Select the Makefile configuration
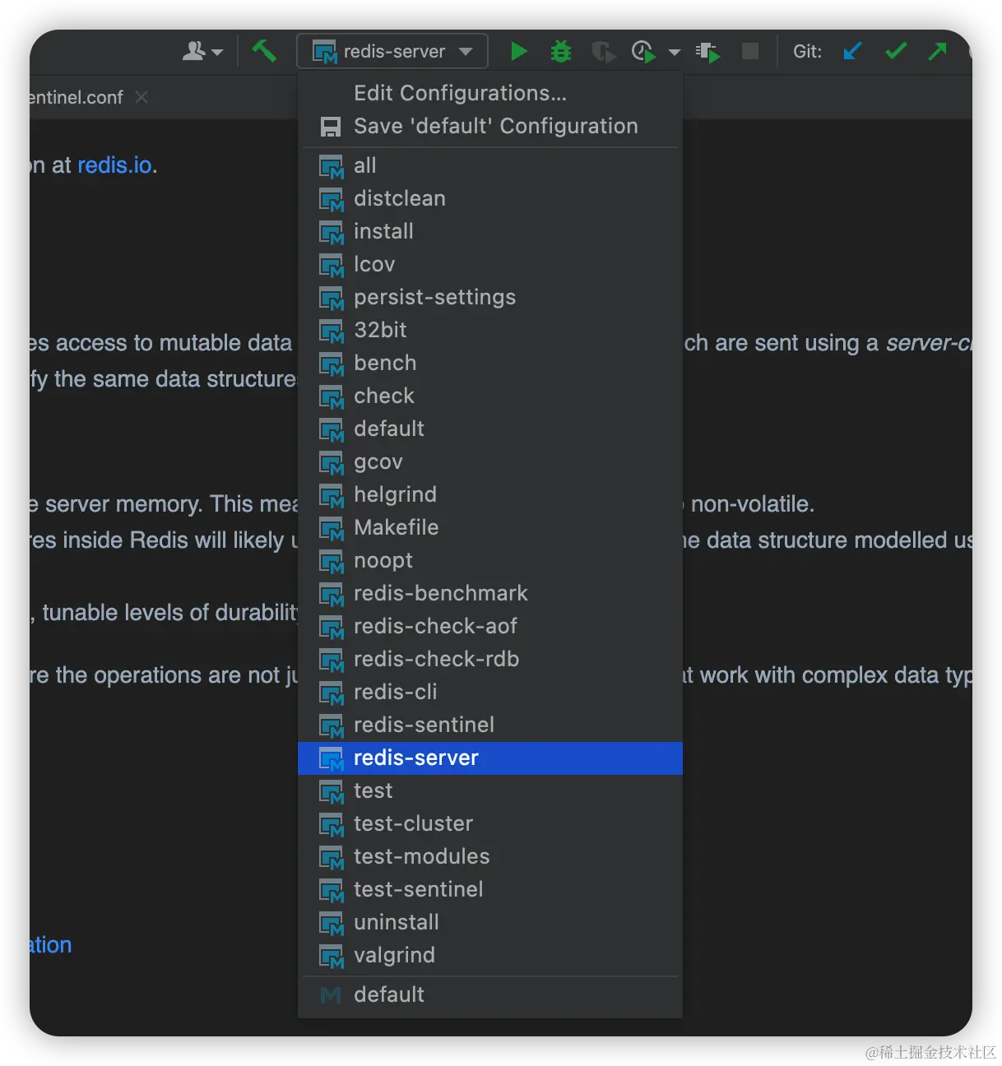The width and height of the screenshot is (1002, 1066). coord(490,527)
